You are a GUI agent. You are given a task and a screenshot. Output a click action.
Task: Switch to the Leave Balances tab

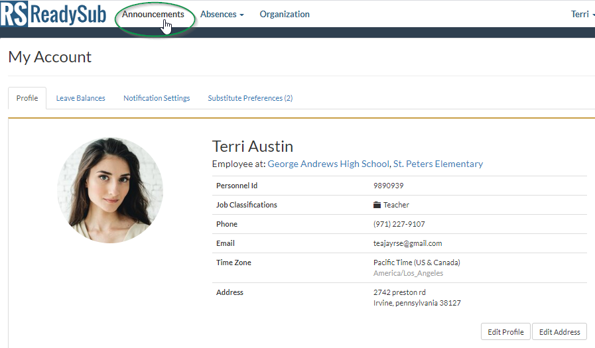pyautogui.click(x=80, y=98)
